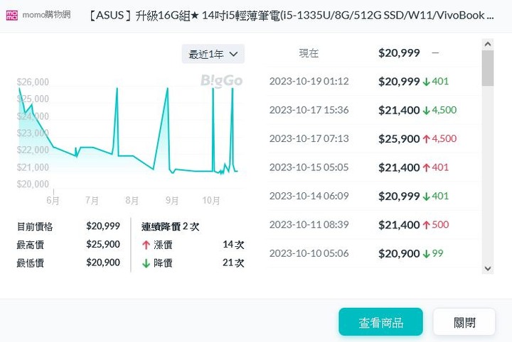Click the $20,000 y-axis label
The image size is (512, 342).
(33, 184)
